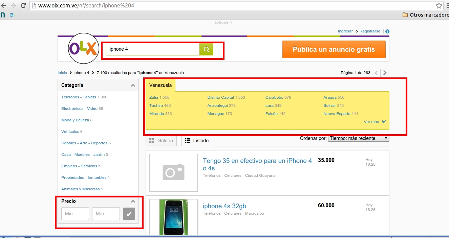Click the browser back arrow
This screenshot has height=238, width=449.
pyautogui.click(x=4, y=5)
